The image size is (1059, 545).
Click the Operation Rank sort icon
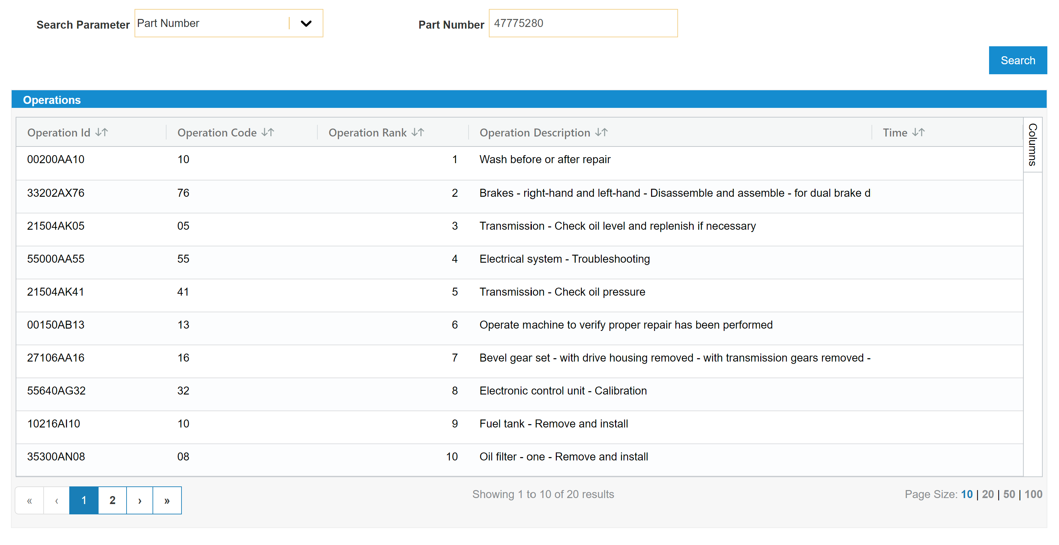(418, 133)
